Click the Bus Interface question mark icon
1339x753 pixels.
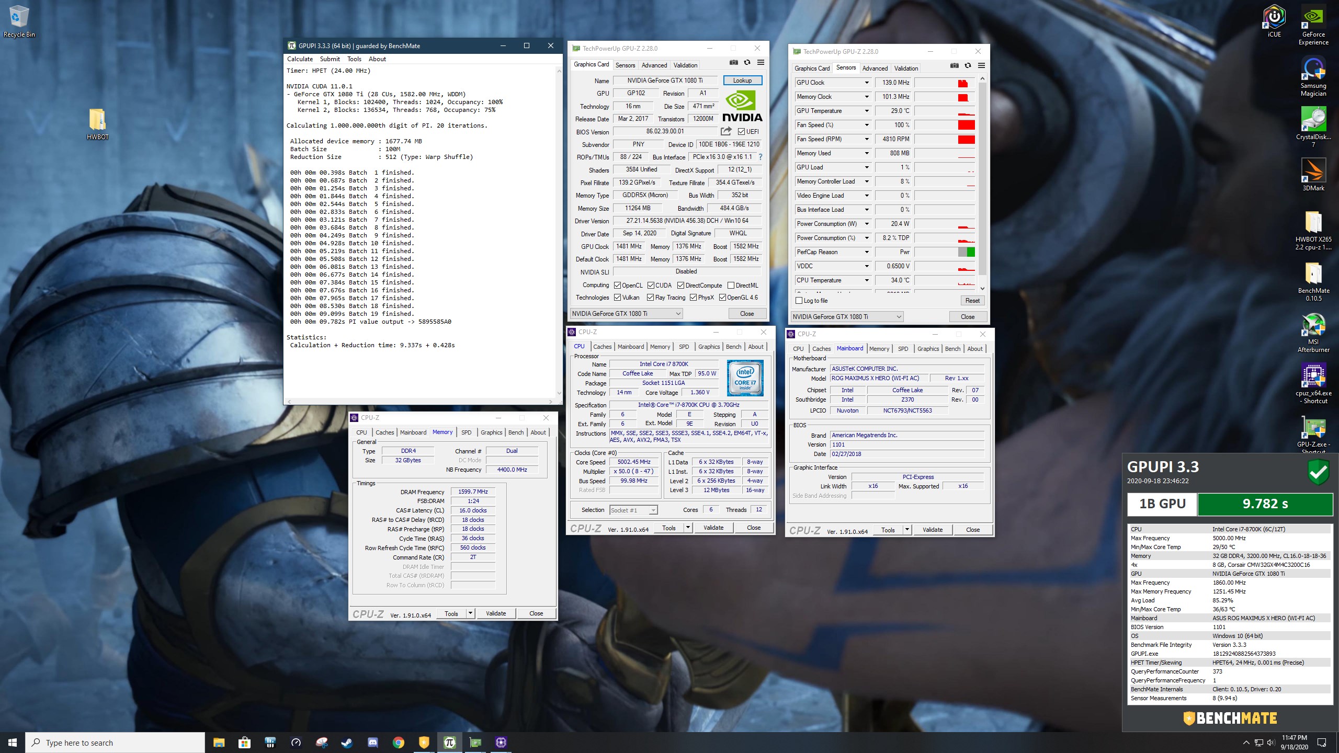[760, 157]
